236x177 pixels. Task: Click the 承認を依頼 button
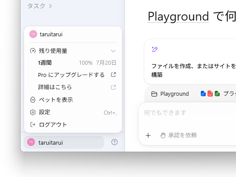pos(178,135)
